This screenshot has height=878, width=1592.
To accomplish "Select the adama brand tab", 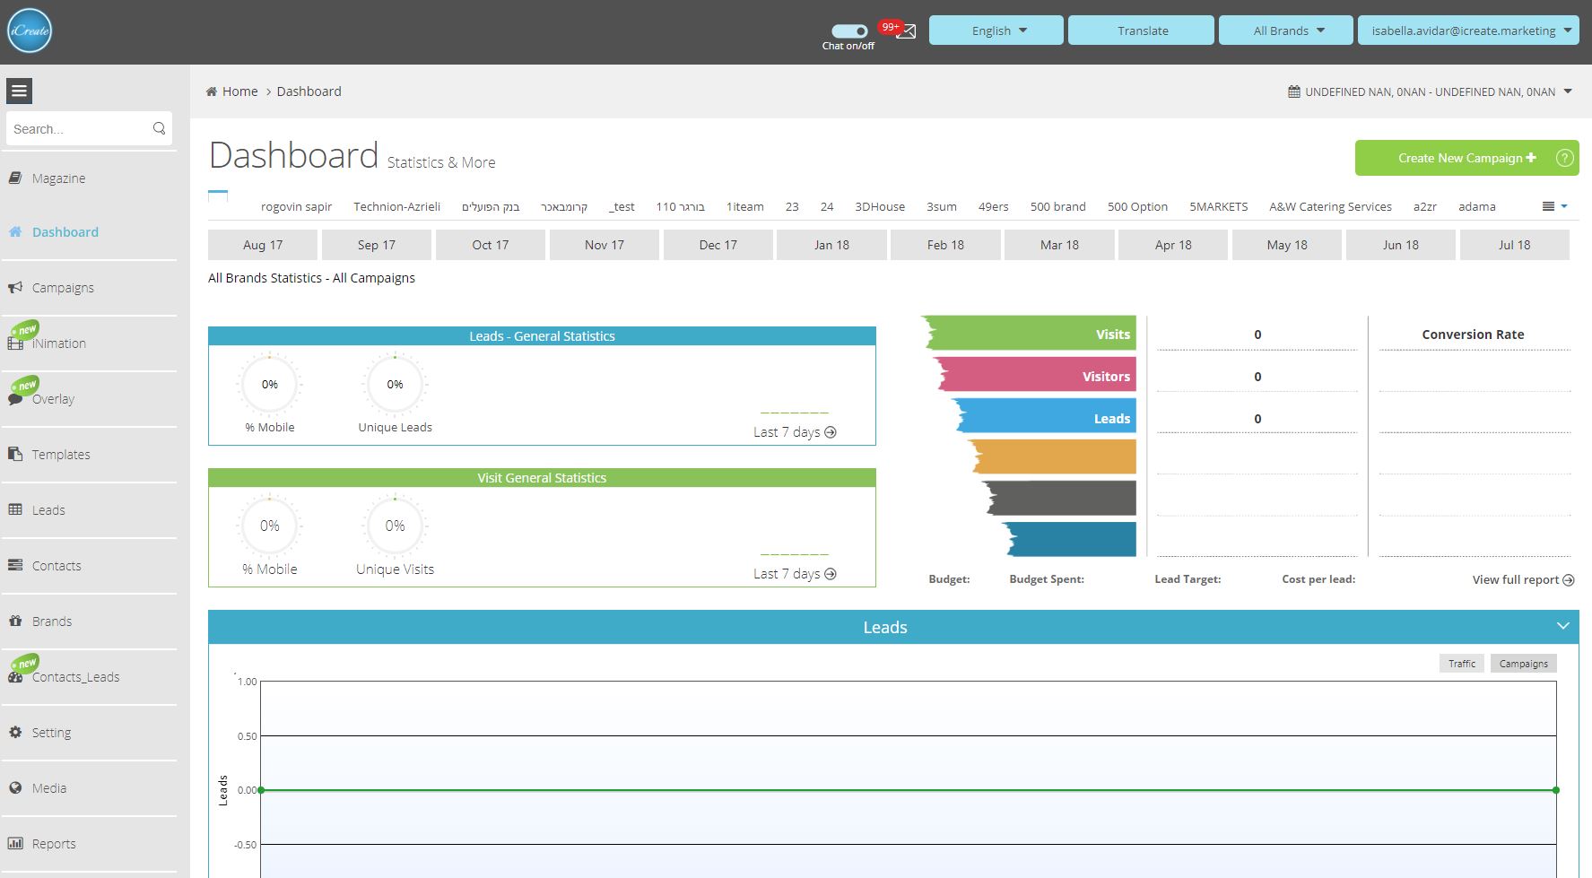I will (1476, 206).
